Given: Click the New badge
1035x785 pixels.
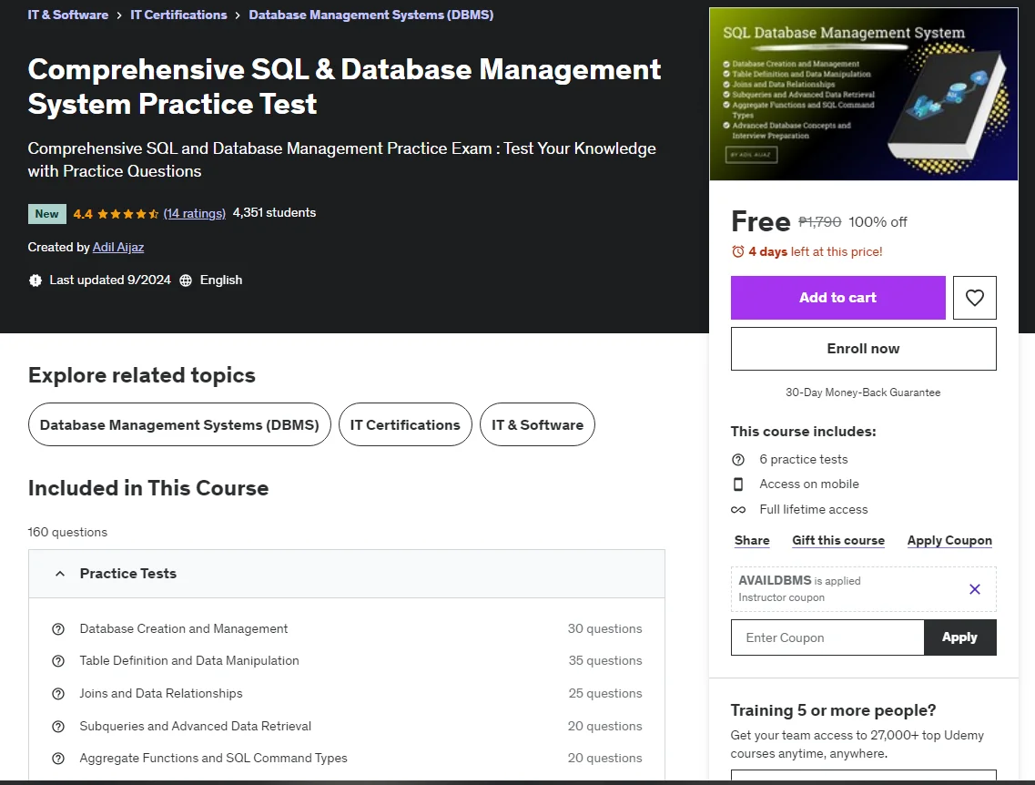Looking at the screenshot, I should [x=46, y=214].
